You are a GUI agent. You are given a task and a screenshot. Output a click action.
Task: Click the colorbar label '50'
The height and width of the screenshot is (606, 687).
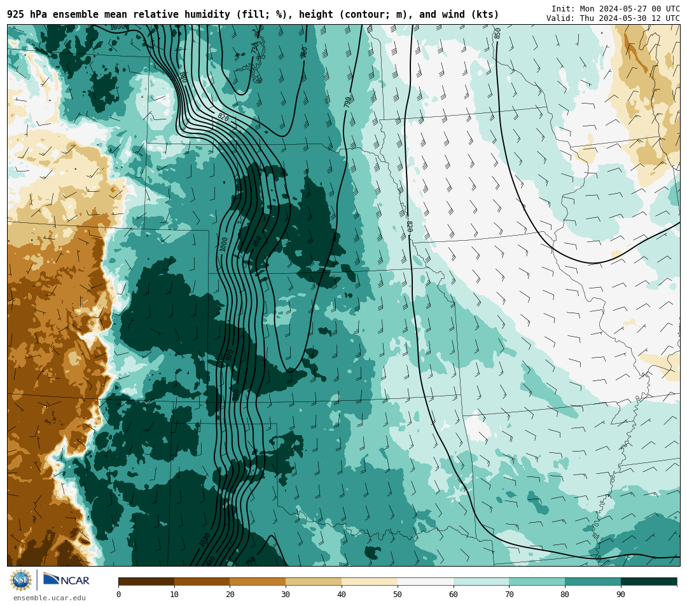(398, 594)
